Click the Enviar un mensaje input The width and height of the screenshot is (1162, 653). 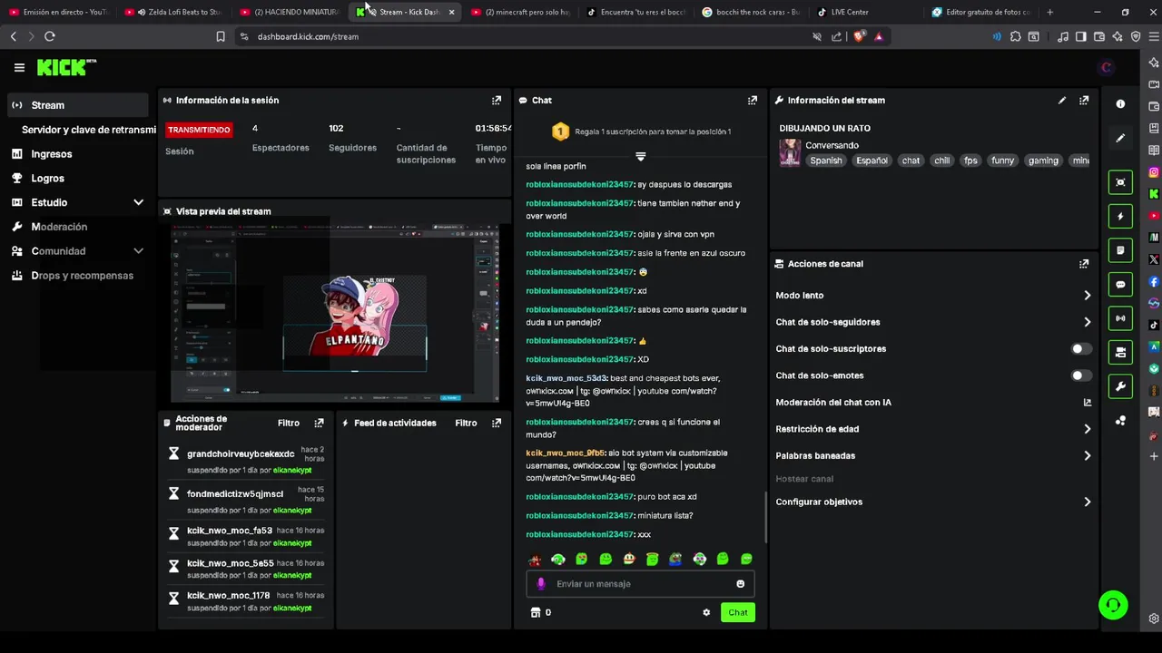(640, 584)
